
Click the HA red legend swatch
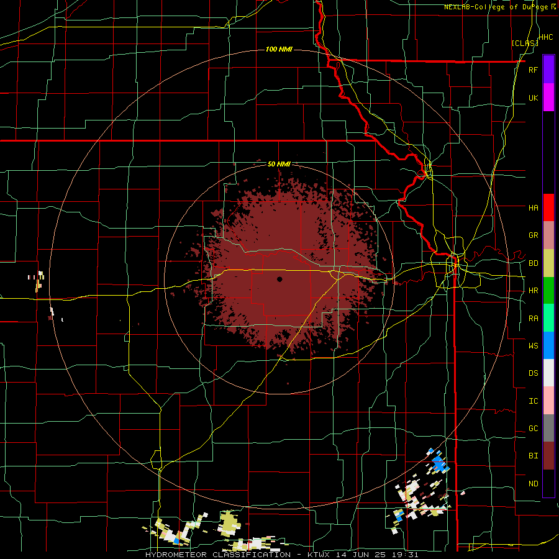tap(548, 207)
